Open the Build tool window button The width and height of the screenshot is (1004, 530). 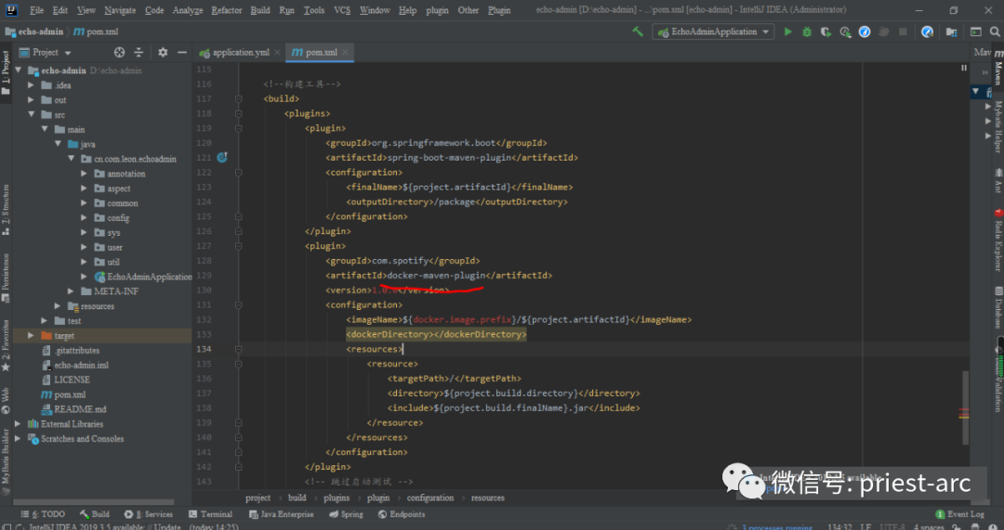point(94,514)
